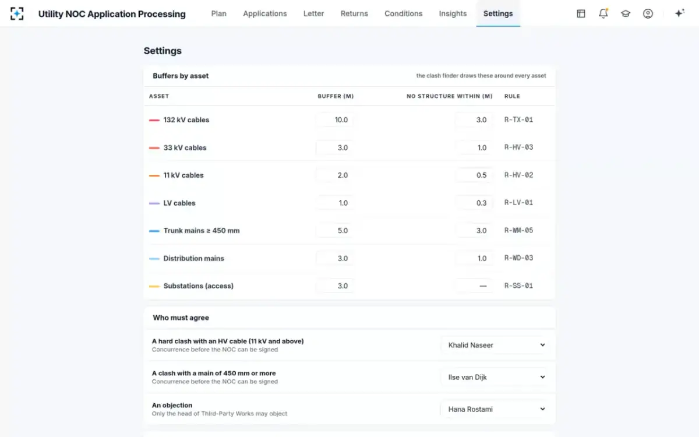
Task: Click the RULE column header
Action: [512, 96]
